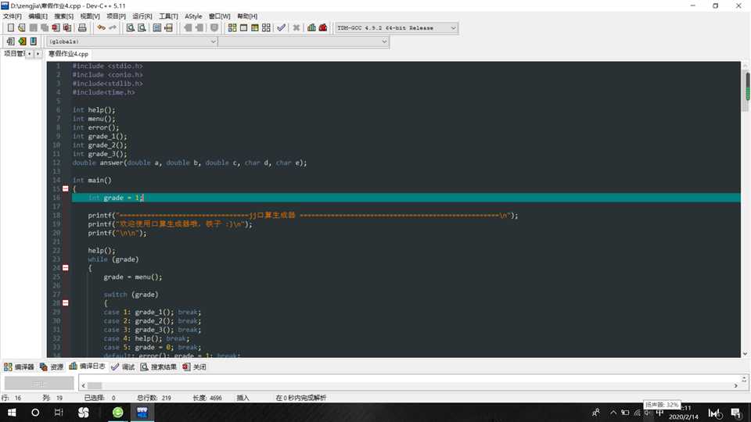Click the editor scrollbar down arrow
This screenshot has width=751, height=422.
tap(746, 353)
